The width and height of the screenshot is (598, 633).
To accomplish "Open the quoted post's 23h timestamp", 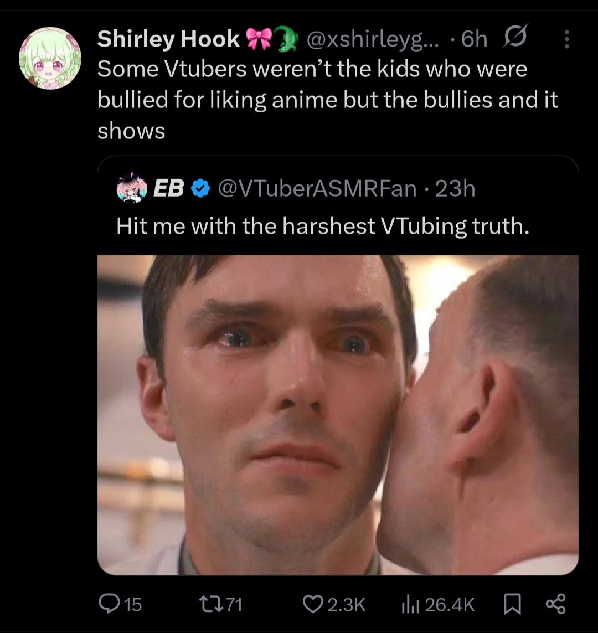I will [x=455, y=188].
